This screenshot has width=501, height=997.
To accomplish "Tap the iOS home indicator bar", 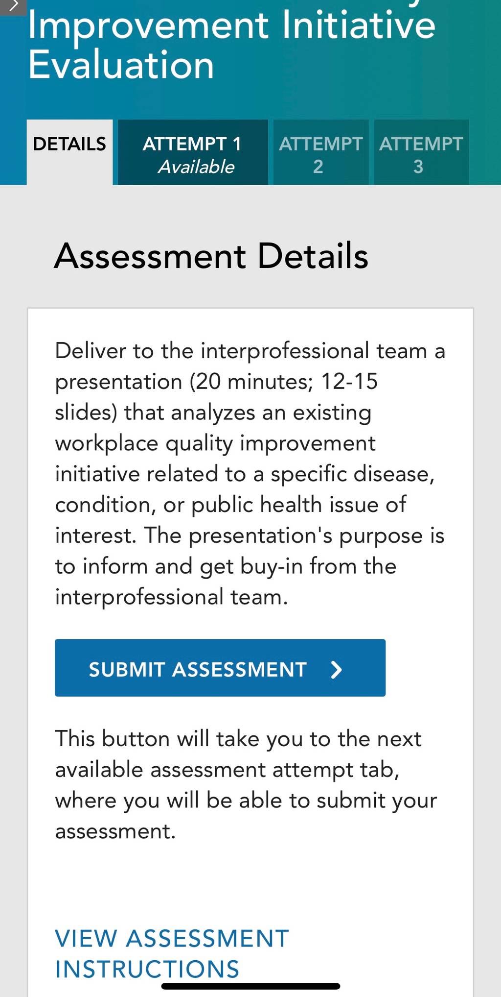I will tap(250, 986).
